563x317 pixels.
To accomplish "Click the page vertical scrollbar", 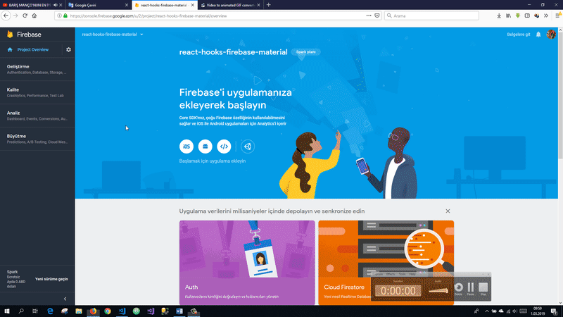I will (560, 95).
